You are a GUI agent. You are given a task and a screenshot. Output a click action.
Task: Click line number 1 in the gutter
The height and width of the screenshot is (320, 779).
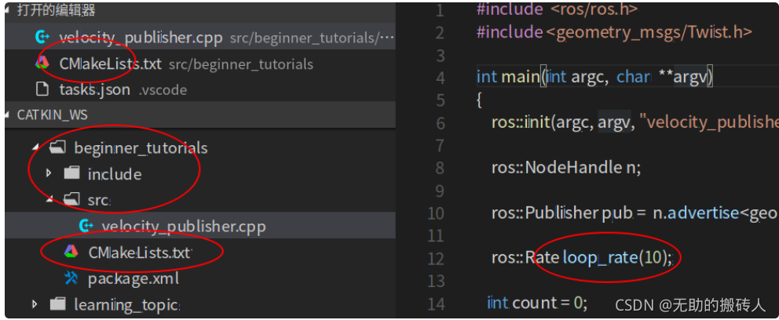point(439,10)
